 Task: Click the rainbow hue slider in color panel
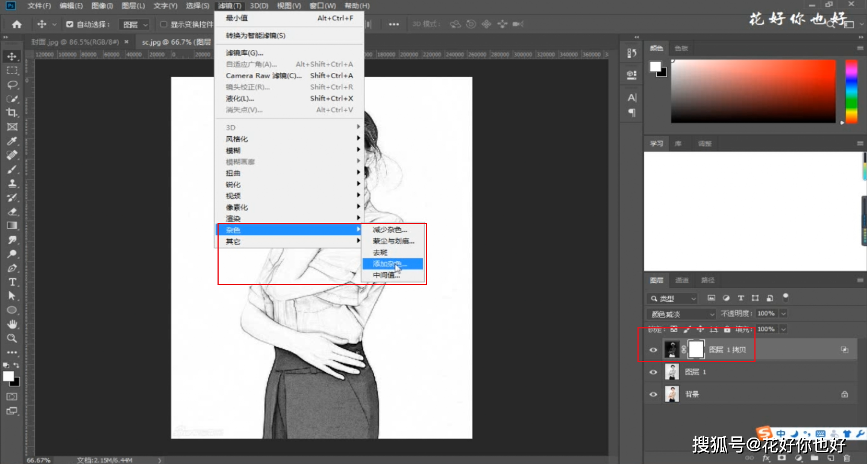[x=851, y=92]
